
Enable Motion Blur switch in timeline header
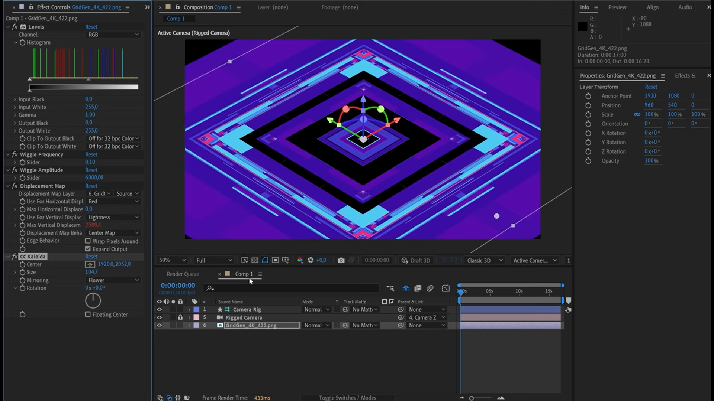(430, 288)
